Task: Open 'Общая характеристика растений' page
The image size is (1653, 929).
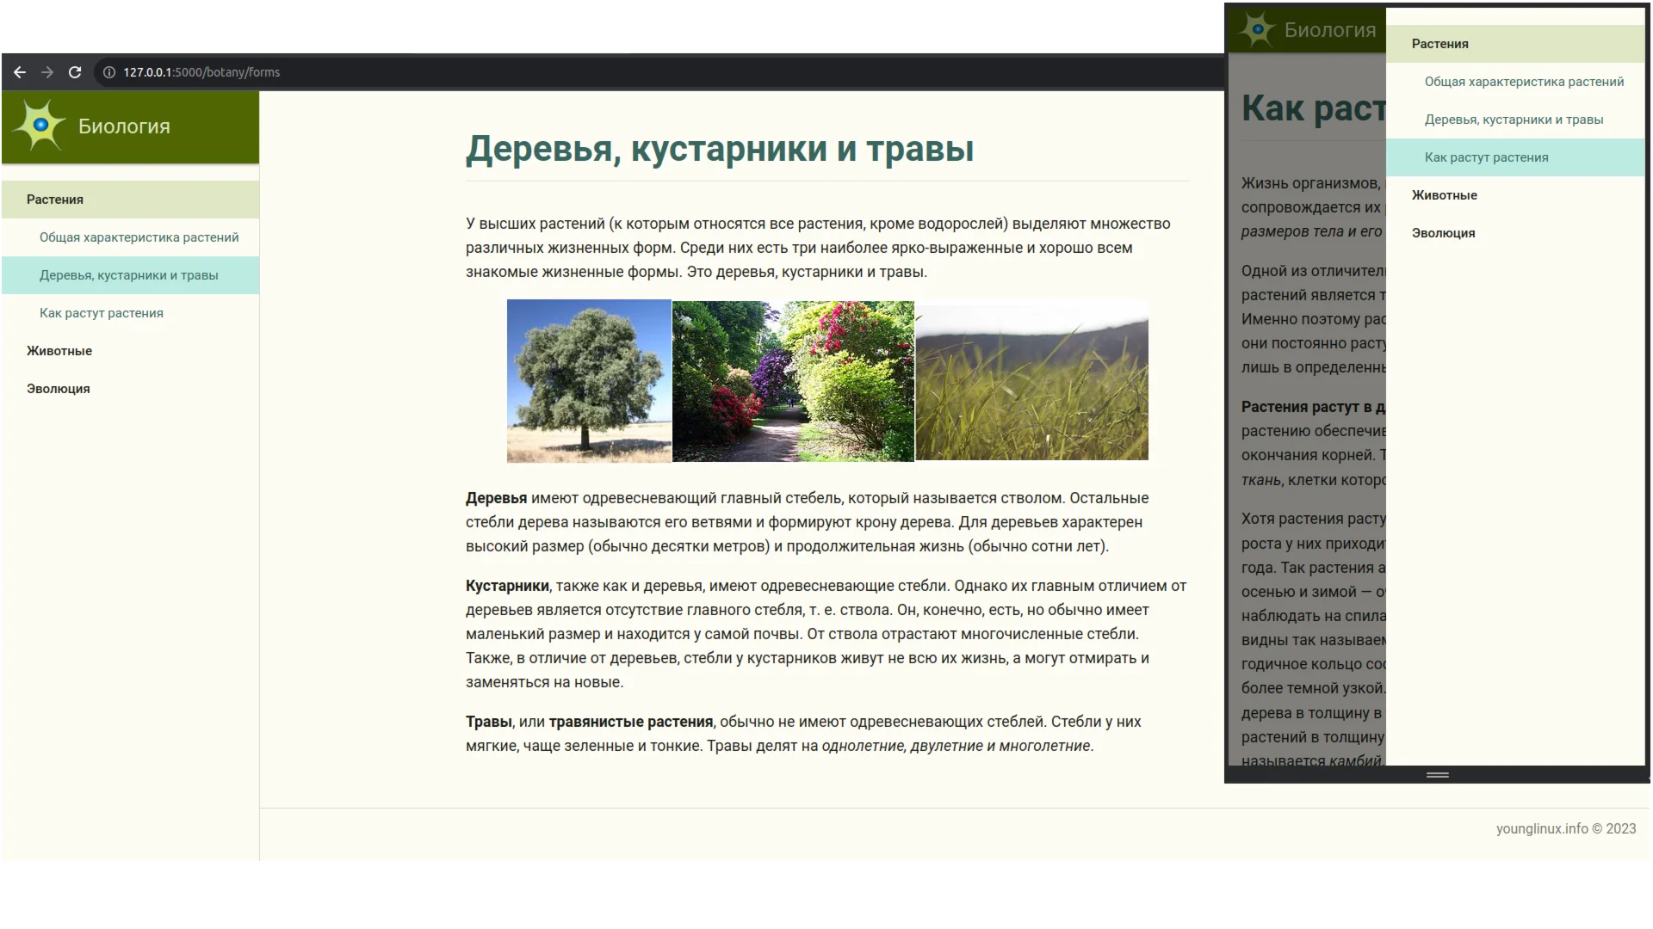Action: coord(139,237)
